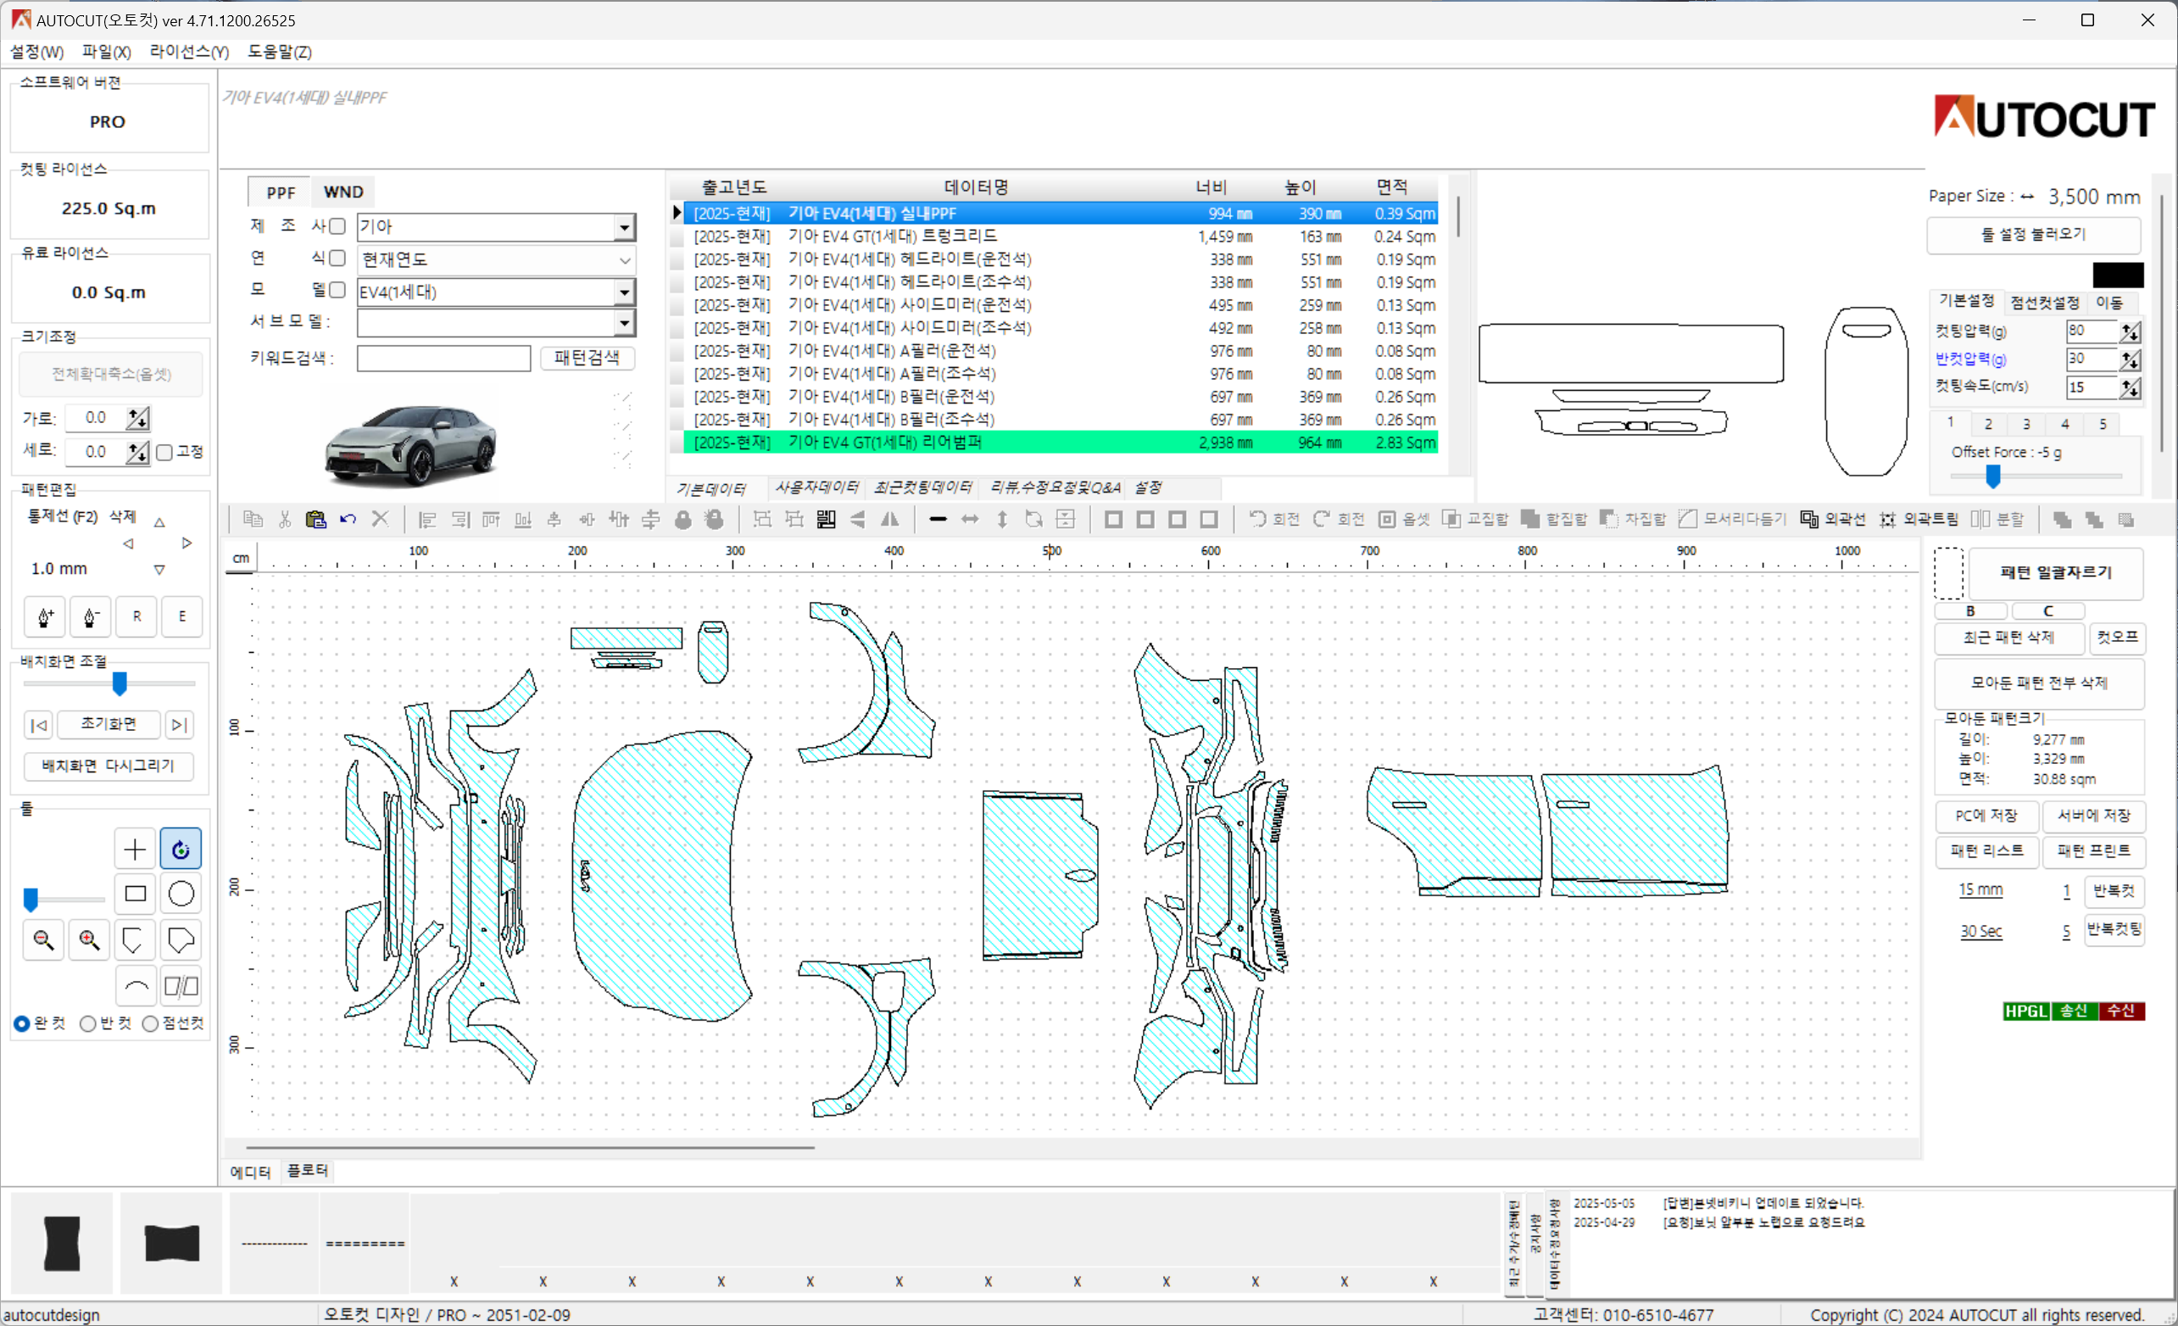Viewport: 2178px width, 1326px height.
Task: Click the flip horizontal mirror icon
Action: point(890,519)
